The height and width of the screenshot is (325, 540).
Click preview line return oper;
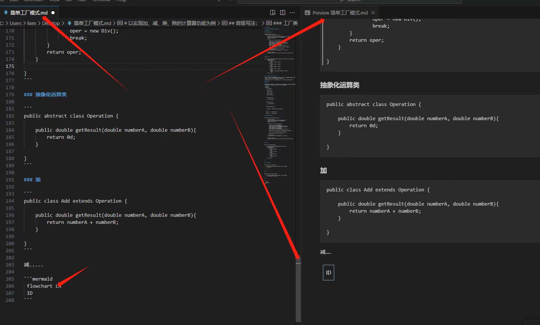[x=366, y=40]
